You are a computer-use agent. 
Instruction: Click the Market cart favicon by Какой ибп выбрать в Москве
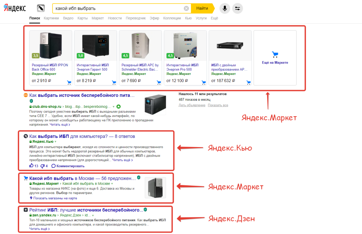[x=26, y=178]
